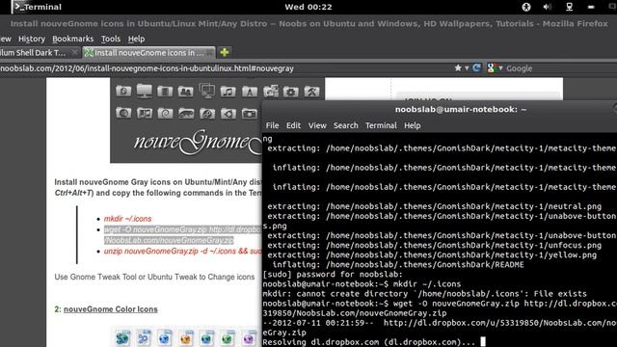Viewport: 617px width, 347px height.
Task: Click the crossed tools icon in preview image
Action: [x=311, y=92]
